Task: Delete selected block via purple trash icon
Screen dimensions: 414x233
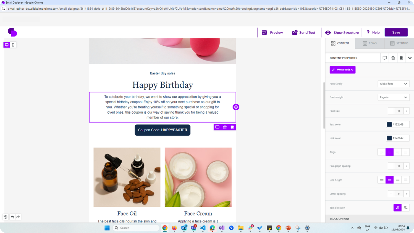Action: click(x=225, y=127)
